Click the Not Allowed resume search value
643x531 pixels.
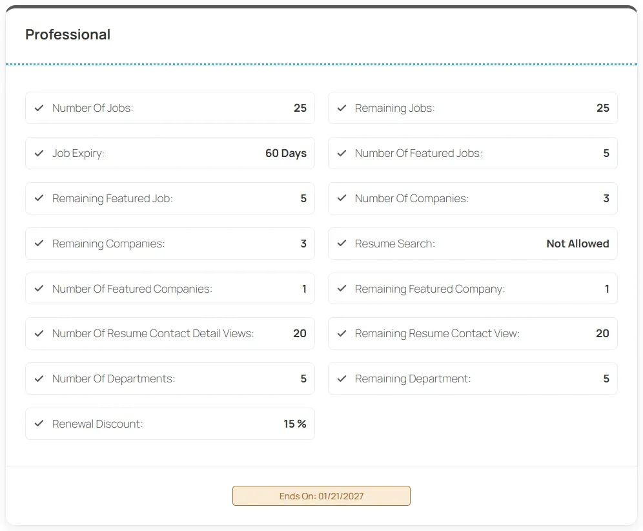578,244
